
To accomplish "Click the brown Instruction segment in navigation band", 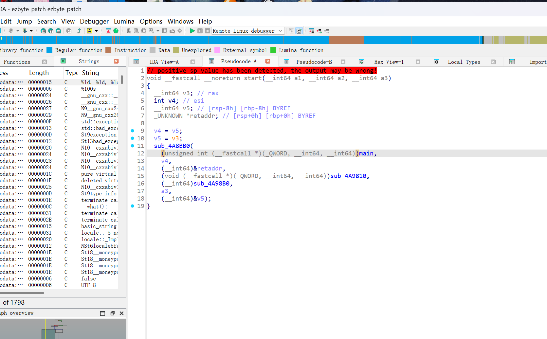I will [x=346, y=40].
